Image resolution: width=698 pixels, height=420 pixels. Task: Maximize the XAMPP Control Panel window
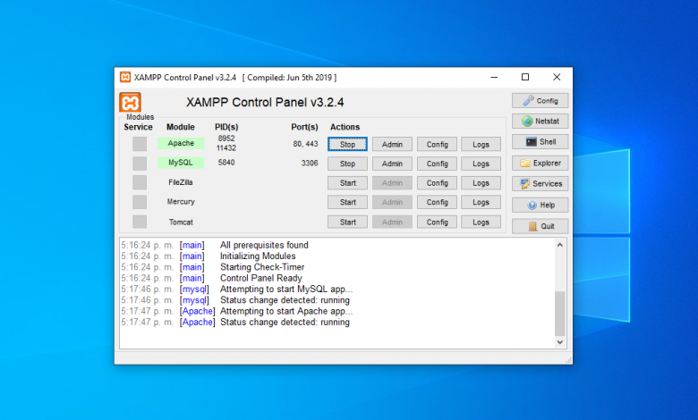point(525,78)
